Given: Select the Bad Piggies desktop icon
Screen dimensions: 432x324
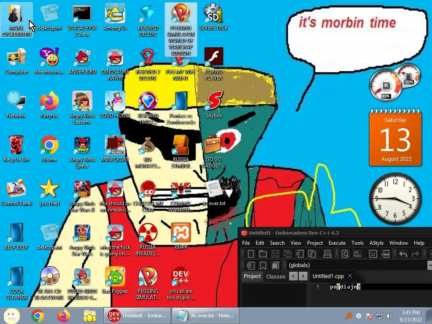Looking at the screenshot, I should pos(115,281).
